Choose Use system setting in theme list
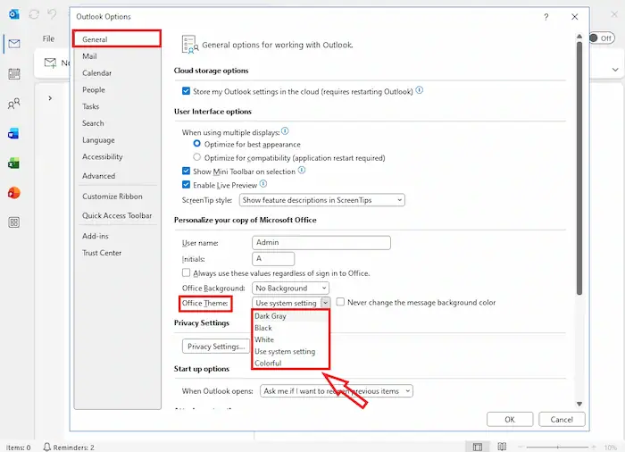Viewport: 625px width, 452px height. (x=290, y=351)
